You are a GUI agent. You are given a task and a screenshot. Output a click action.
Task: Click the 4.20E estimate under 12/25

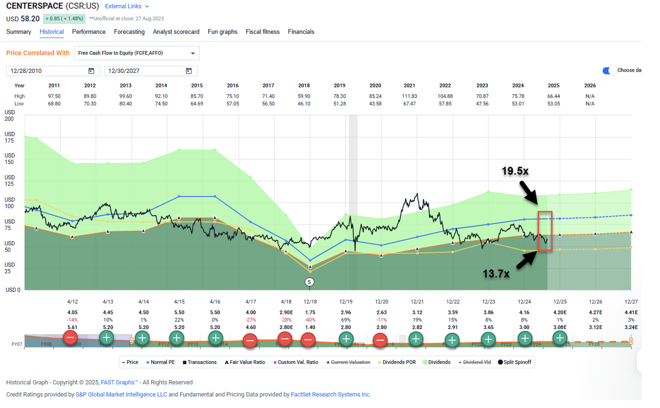pyautogui.click(x=560, y=313)
